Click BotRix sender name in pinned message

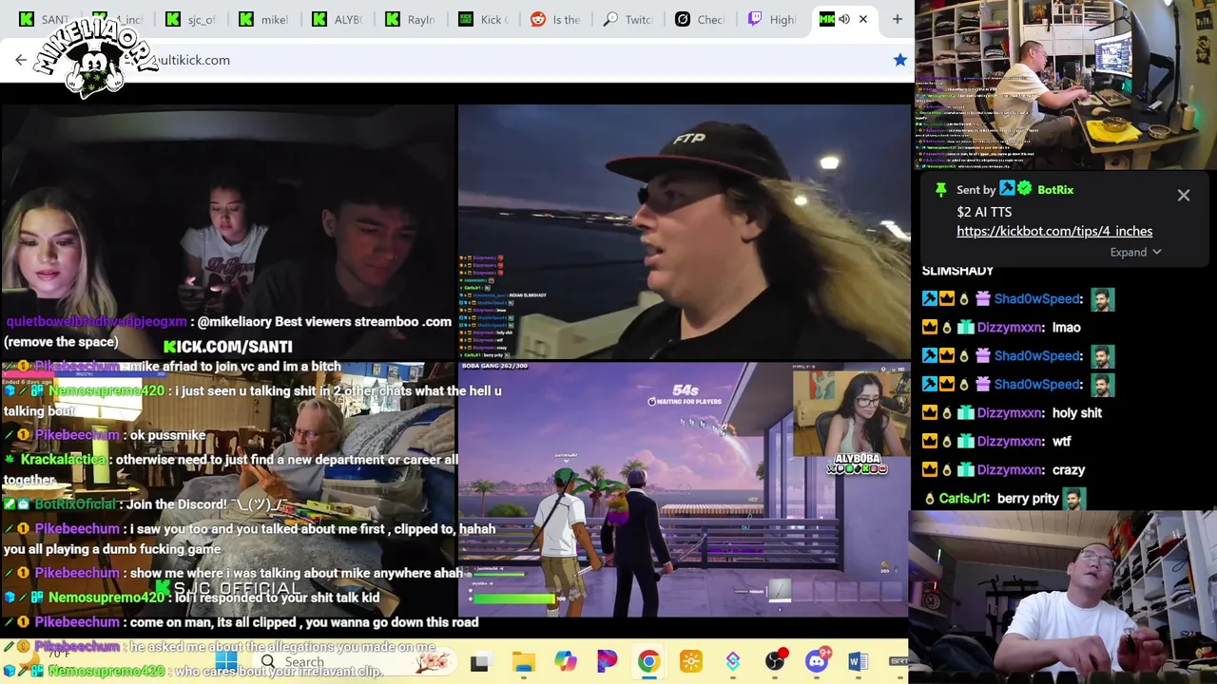coord(1055,190)
